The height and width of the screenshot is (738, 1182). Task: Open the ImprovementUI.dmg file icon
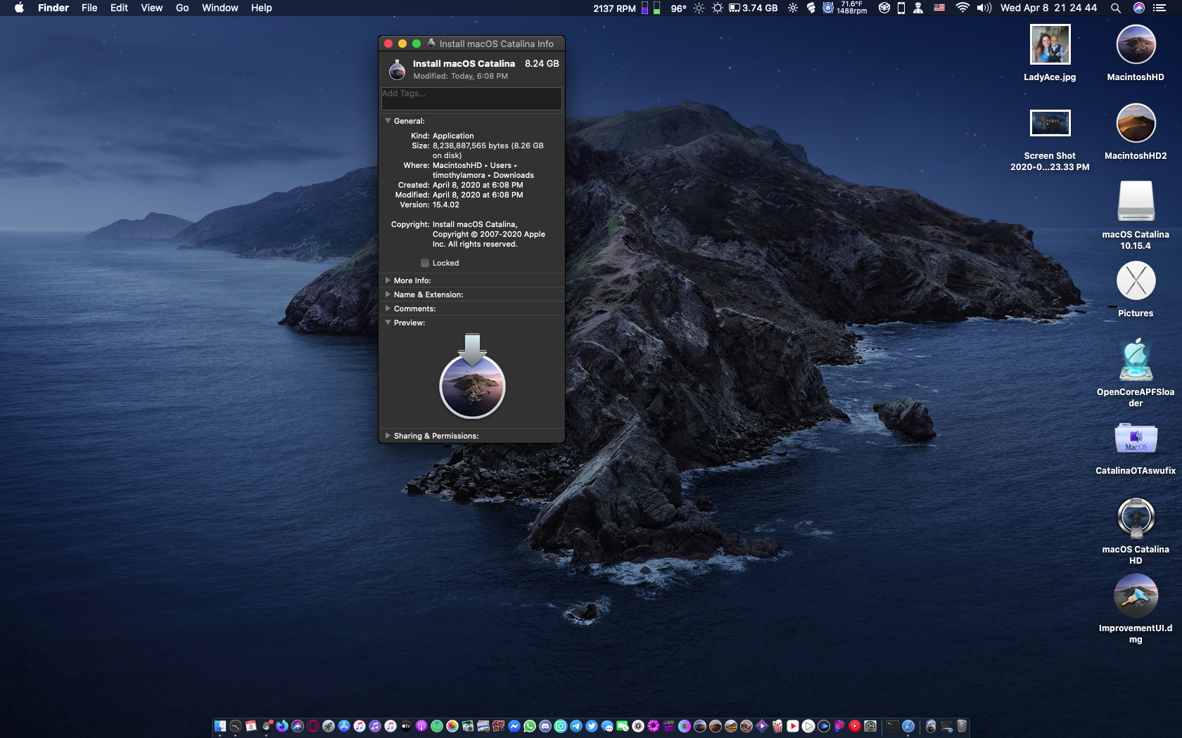pos(1136,596)
